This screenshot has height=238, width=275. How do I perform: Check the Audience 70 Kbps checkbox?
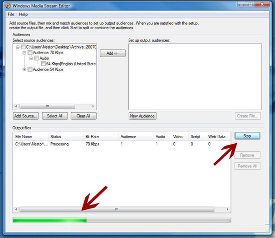(x=30, y=53)
